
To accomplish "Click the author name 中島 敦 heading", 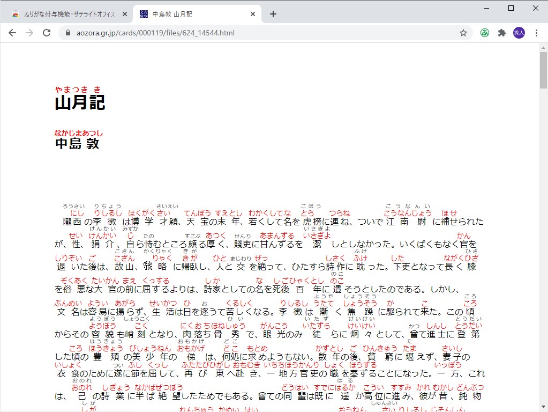I will tap(76, 143).
